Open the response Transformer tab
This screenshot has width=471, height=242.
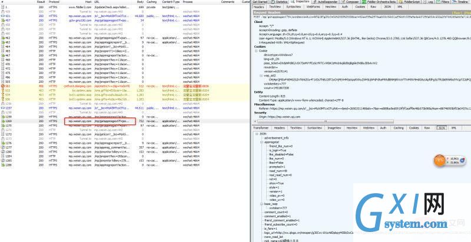pos(261,128)
